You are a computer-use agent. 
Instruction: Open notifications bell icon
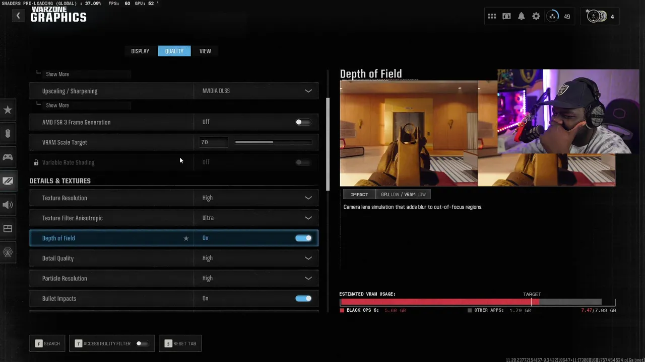(522, 17)
